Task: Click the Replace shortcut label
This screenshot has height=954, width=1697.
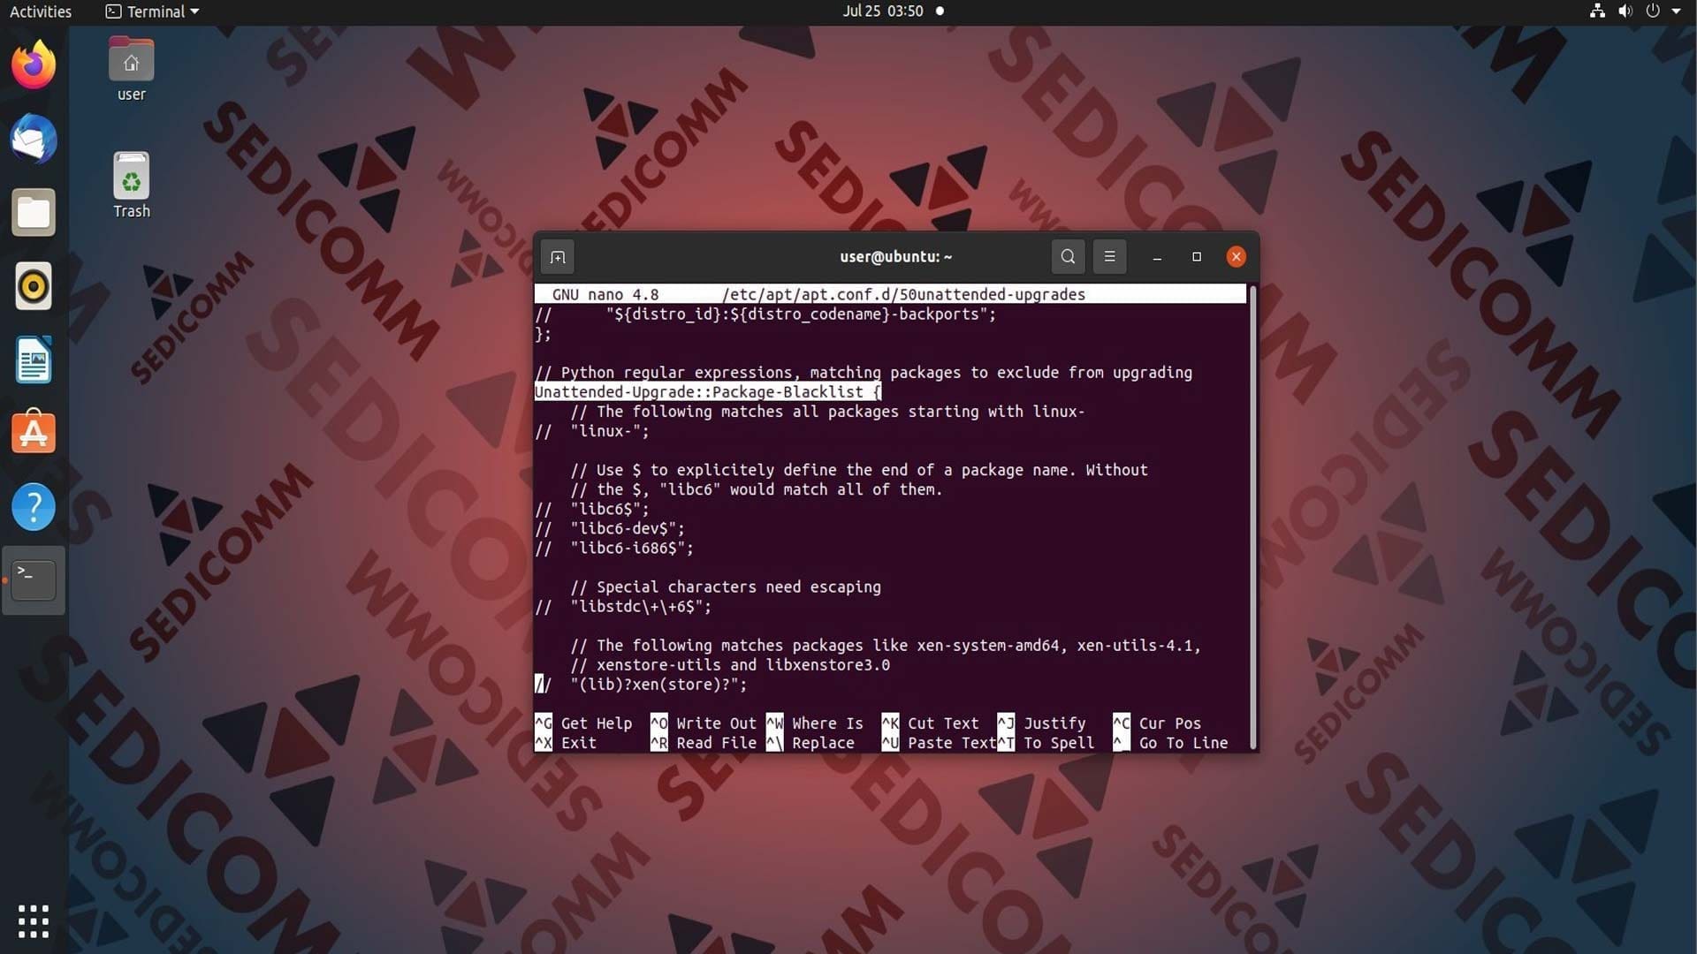Action: [823, 743]
